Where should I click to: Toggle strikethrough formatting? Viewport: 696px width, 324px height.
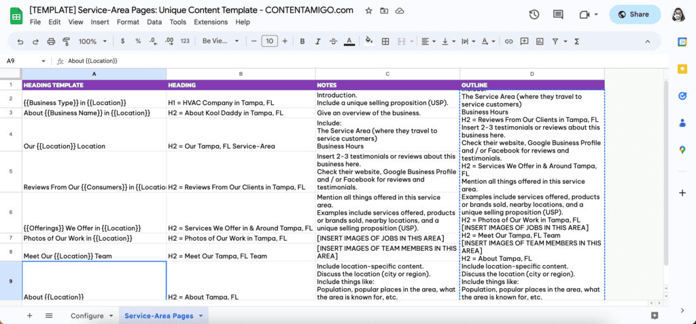[333, 41]
